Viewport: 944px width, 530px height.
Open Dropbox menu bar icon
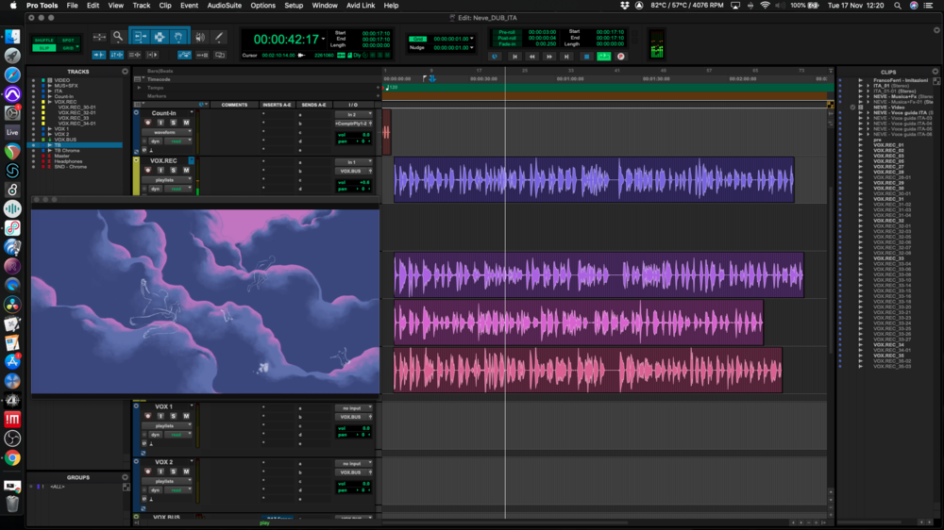[624, 6]
